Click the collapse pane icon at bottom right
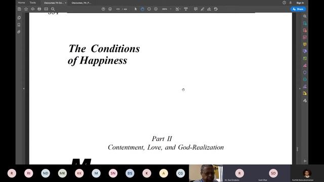This screenshot has height=182, width=324. [305, 161]
